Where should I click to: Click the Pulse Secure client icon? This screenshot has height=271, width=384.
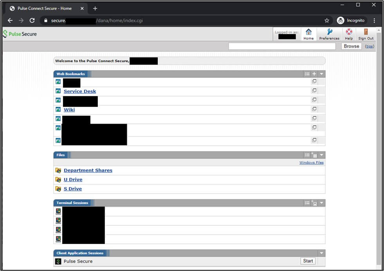[58, 261]
